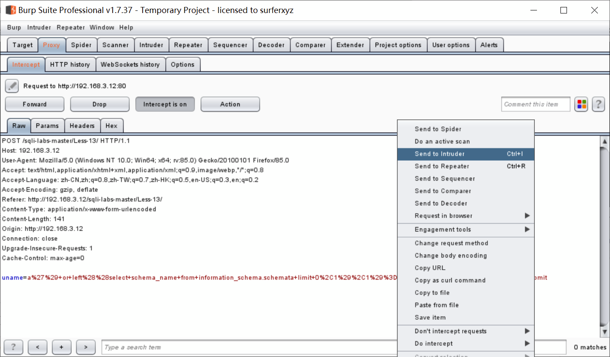Viewport: 610px width, 357px height.
Task: Click the plus search options button
Action: point(62,347)
